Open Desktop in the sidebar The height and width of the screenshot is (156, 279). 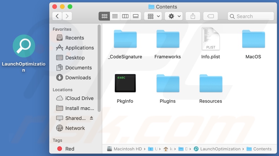click(x=71, y=58)
